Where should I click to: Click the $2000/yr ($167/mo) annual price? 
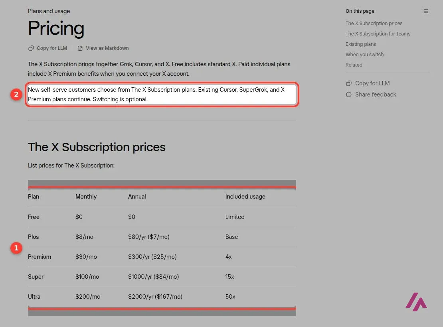155,297
